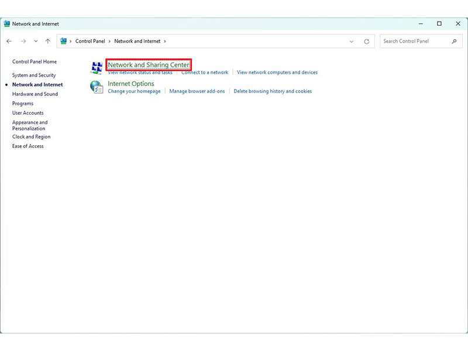468x351 pixels.
Task: Select Network and Internet in sidebar
Action: (37, 84)
